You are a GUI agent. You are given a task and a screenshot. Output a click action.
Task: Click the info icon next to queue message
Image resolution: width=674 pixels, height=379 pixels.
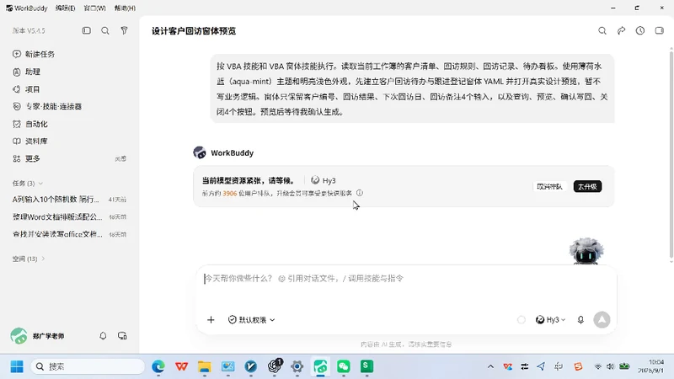[360, 193]
